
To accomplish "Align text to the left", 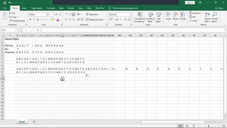I will click(66, 20).
